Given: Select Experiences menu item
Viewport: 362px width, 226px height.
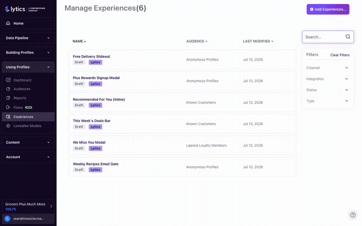Looking at the screenshot, I should (28, 117).
